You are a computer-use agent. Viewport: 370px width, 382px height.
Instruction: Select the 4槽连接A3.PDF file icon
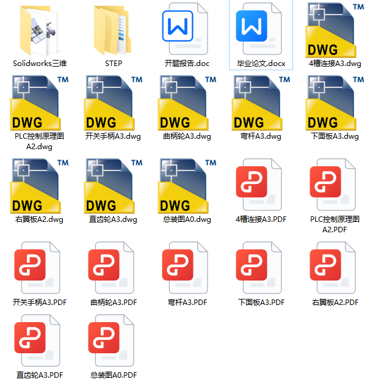[x=259, y=185]
